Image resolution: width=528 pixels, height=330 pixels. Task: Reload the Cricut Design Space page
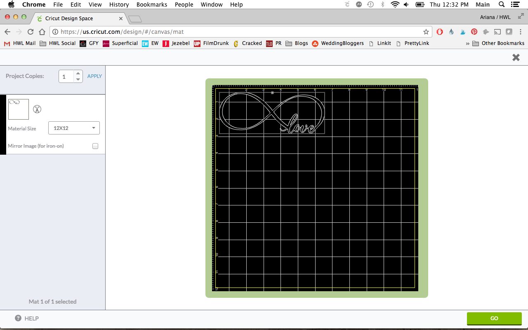(30, 32)
